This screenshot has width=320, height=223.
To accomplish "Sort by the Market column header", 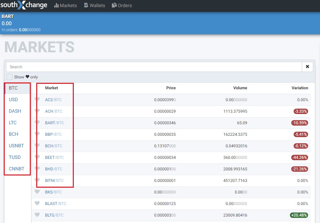I will [51, 88].
